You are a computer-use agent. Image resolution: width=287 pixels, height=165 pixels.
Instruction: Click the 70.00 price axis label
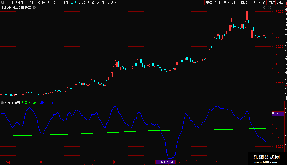point(279,11)
